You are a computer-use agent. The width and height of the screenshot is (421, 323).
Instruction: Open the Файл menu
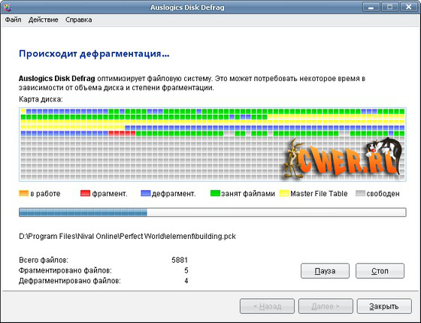tap(13, 20)
